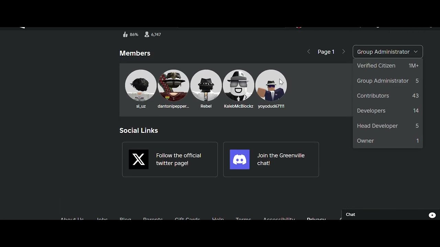
Task: Click the new chat icon in Chat bar
Action: click(432, 215)
